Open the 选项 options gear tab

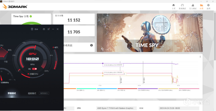click(x=208, y=6)
